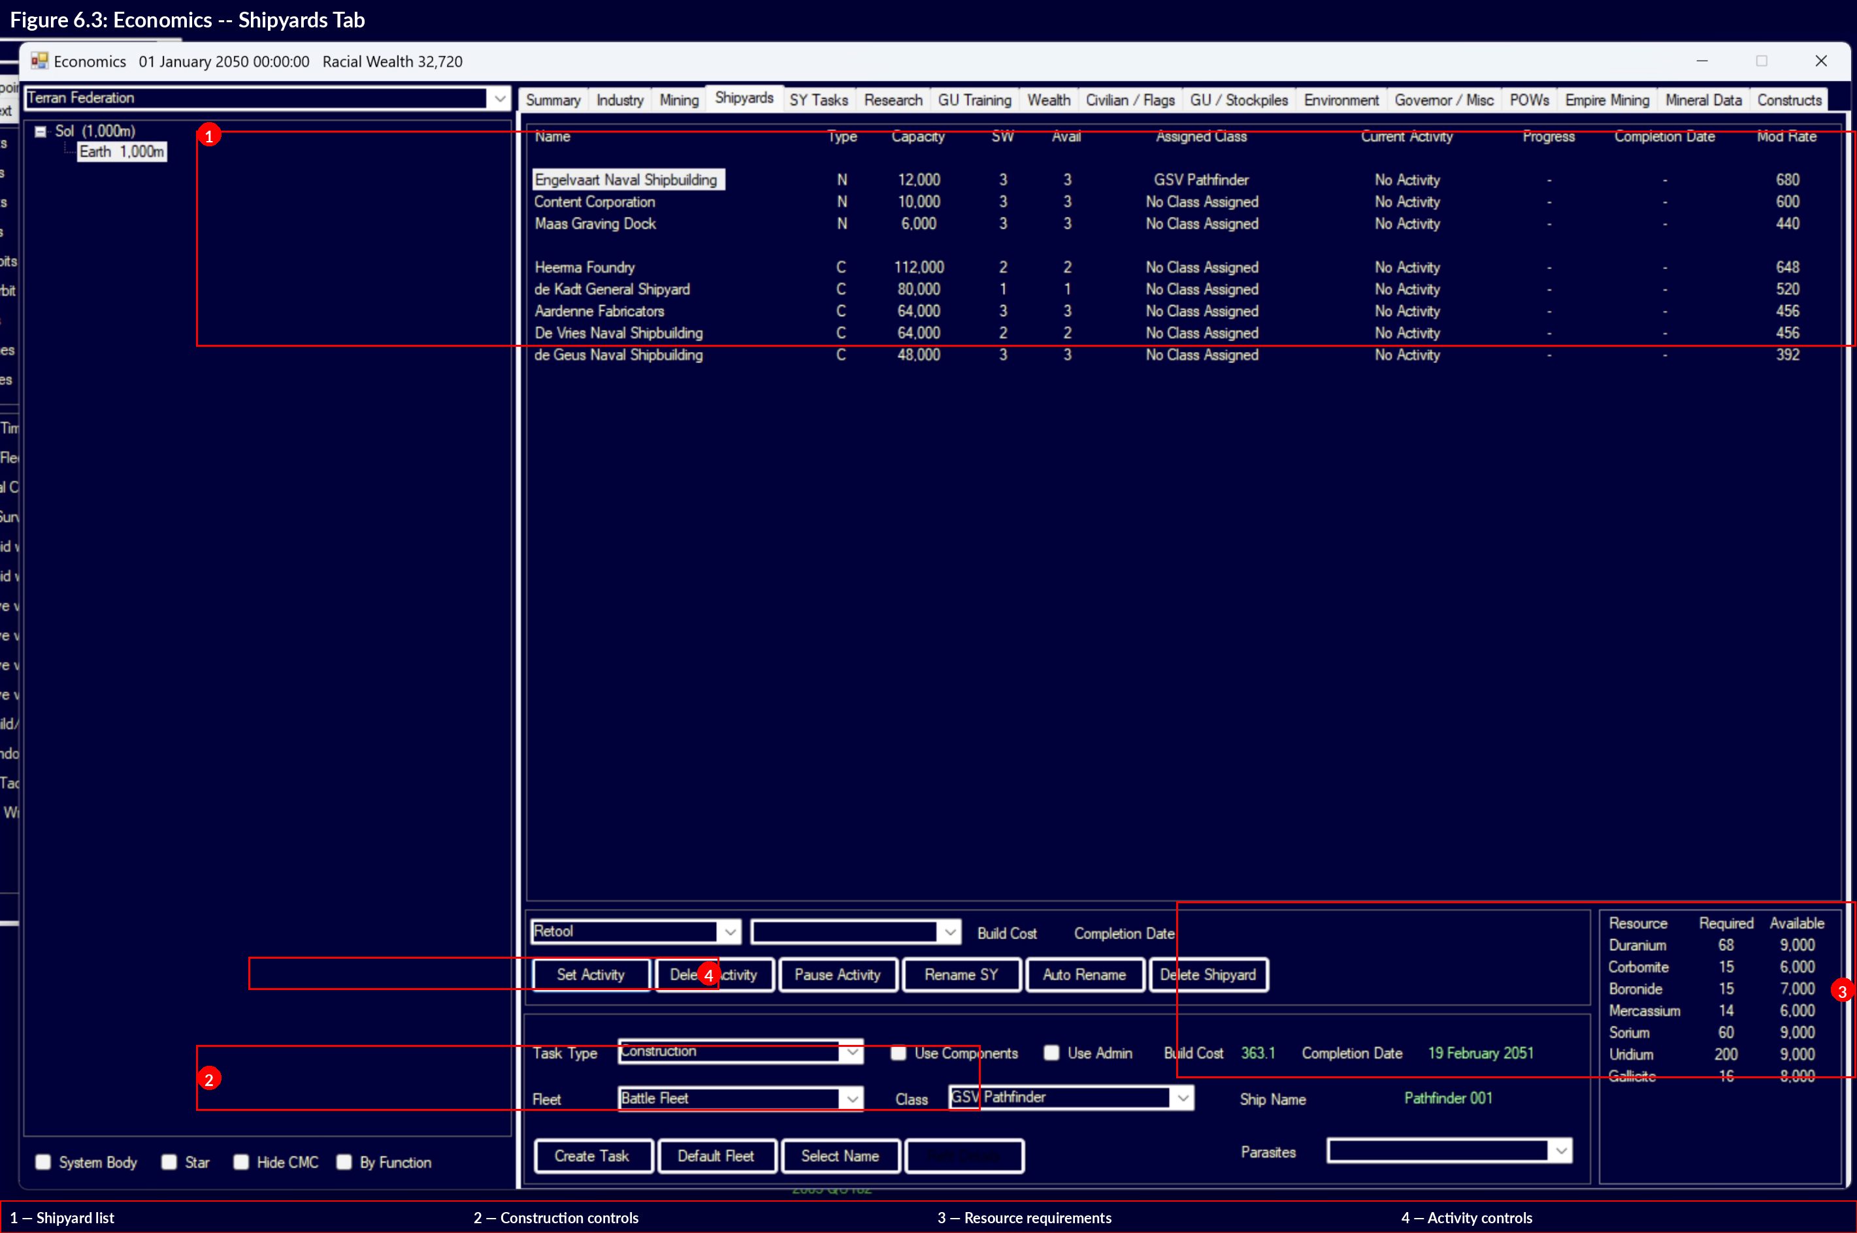Switch to the SY Tasks tab
The height and width of the screenshot is (1233, 1857).
click(819, 99)
